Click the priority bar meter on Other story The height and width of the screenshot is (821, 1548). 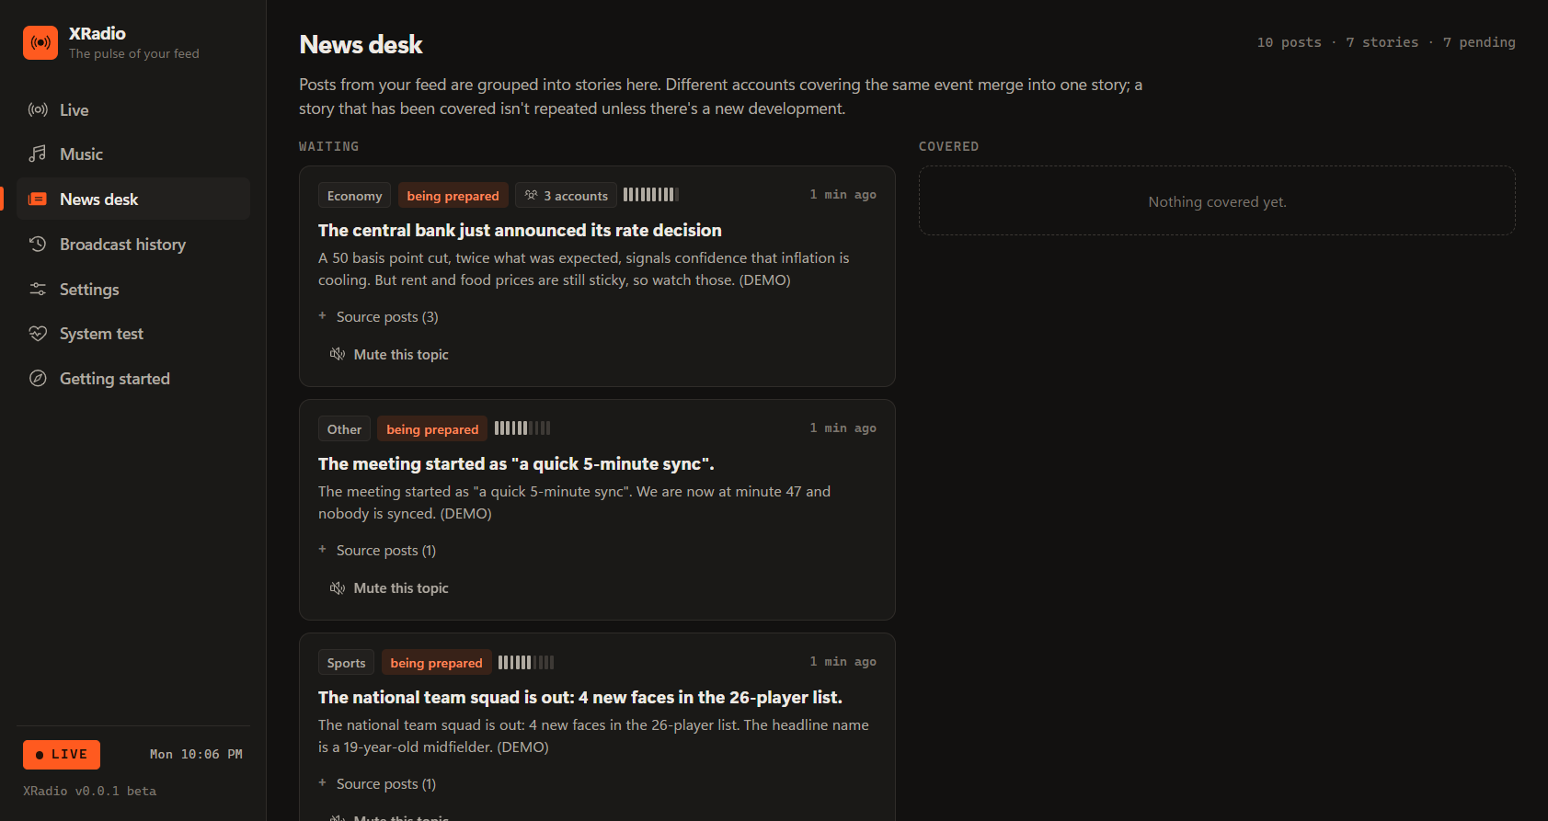click(x=522, y=428)
